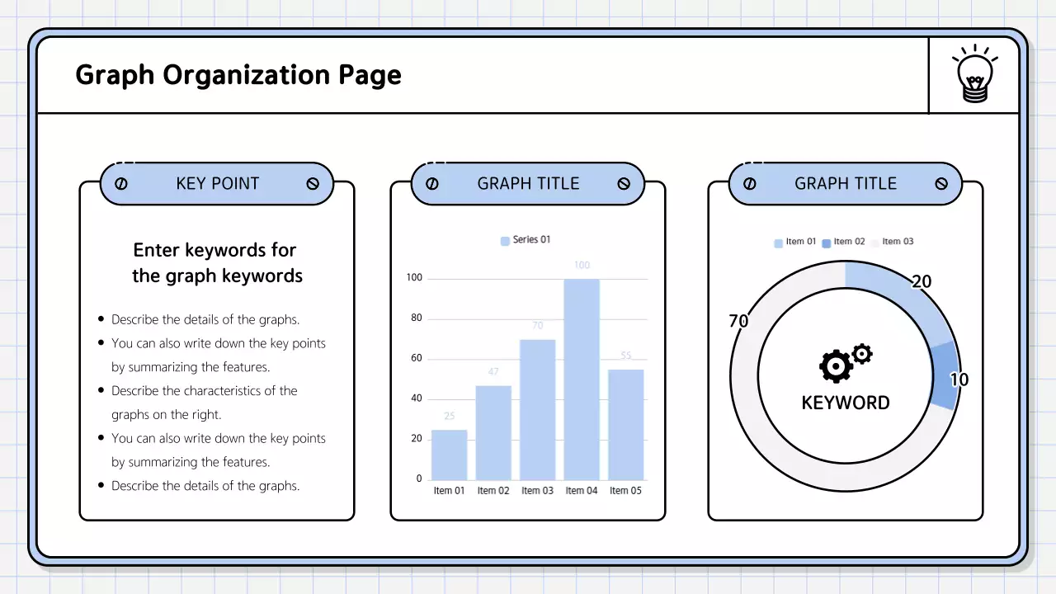Click the crossed-circle icon left of KEY POINT
1056x594 pixels.
click(121, 183)
